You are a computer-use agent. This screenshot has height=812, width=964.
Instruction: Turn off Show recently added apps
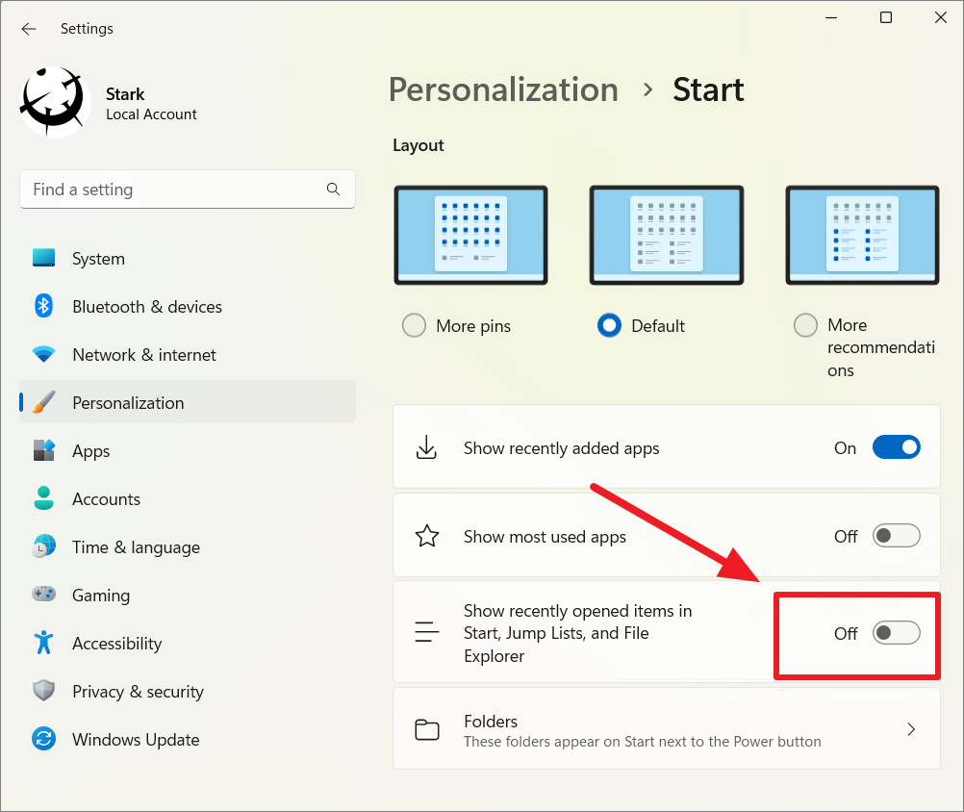coord(896,447)
